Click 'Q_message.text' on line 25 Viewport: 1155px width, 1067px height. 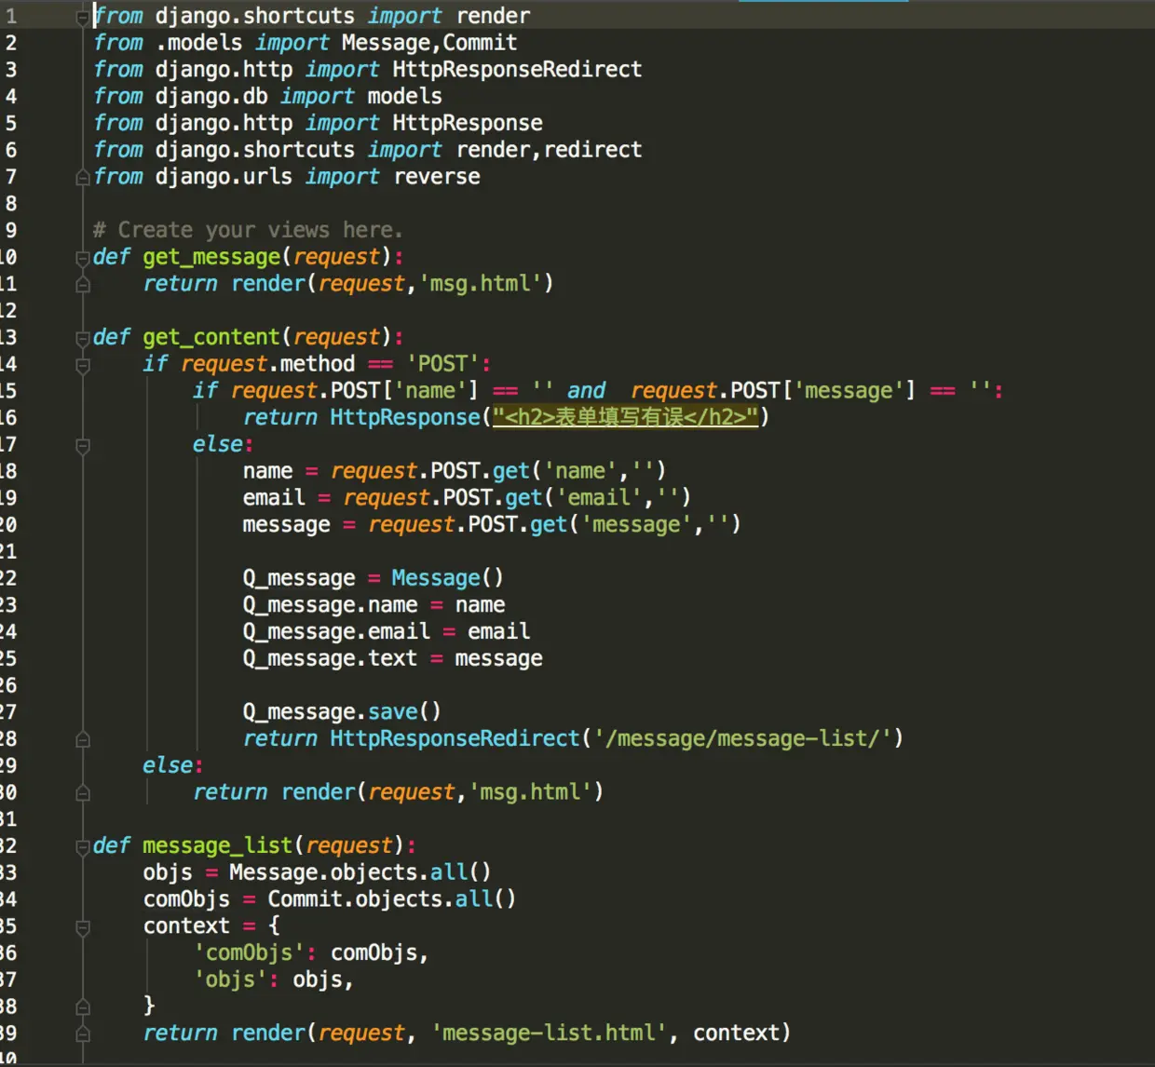pyautogui.click(x=330, y=658)
